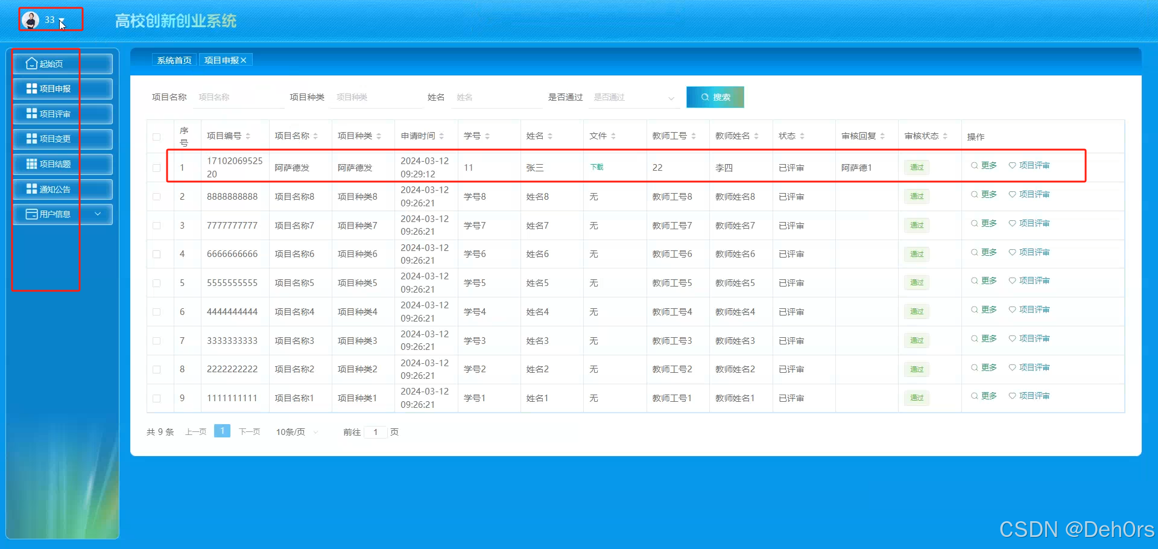Check the row 1 checkbox (张三)
1158x549 pixels.
(x=157, y=168)
